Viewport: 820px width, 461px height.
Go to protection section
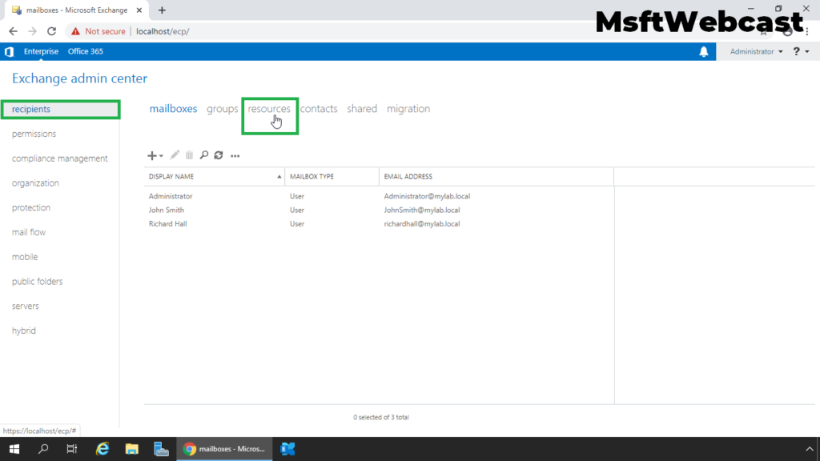31,207
